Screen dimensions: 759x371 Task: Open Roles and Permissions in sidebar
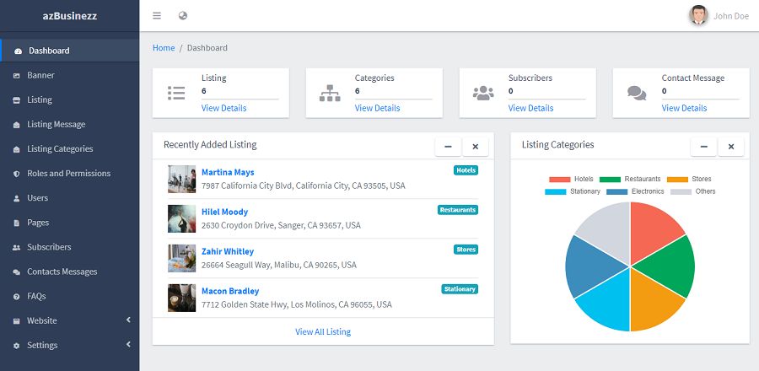(x=68, y=173)
